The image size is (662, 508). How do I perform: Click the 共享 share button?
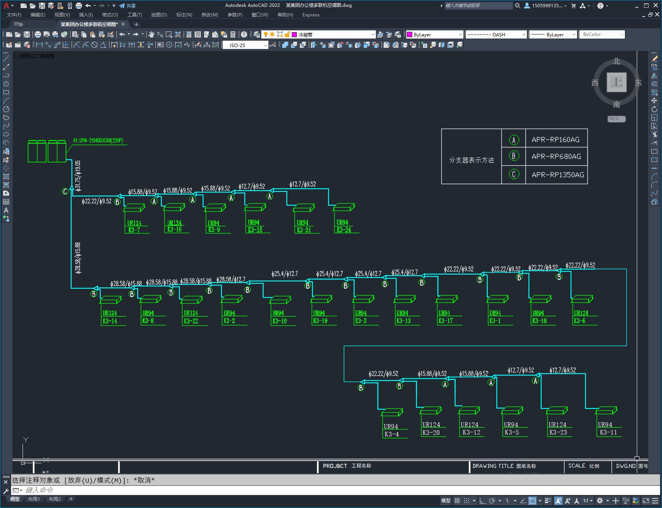point(127,6)
